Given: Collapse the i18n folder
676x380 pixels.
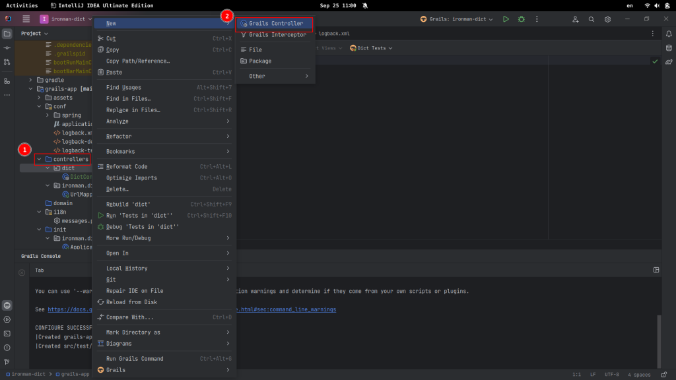Looking at the screenshot, I should tap(39, 212).
